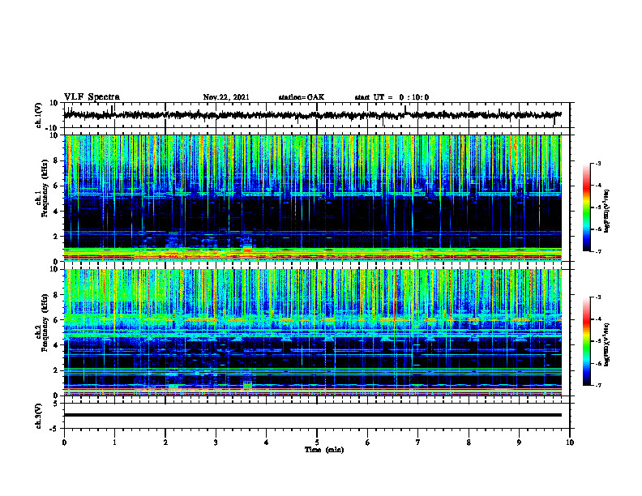This screenshot has height=496, width=642.
Task: Select the start UT time label
Action: click(392, 97)
